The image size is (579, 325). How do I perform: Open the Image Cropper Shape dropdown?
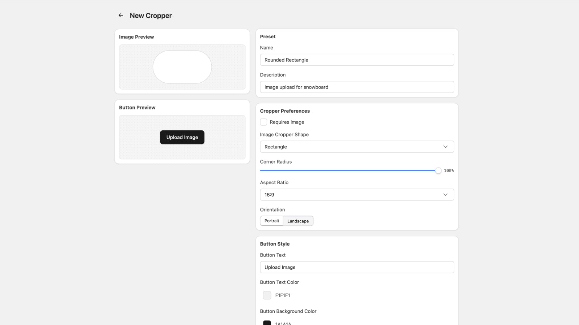(356, 147)
